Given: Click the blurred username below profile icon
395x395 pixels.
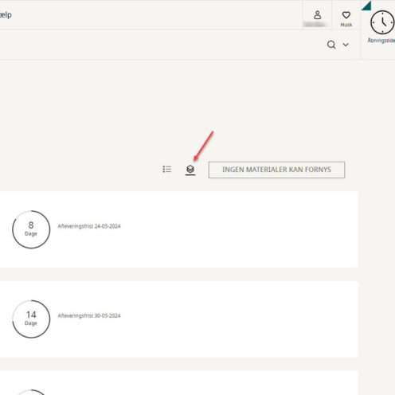Looking at the screenshot, I should point(315,25).
